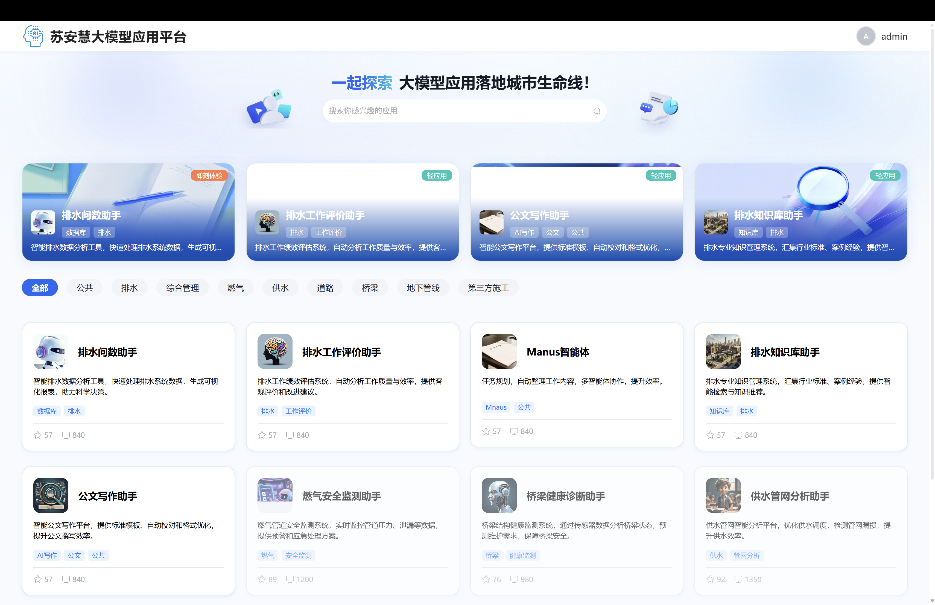The height and width of the screenshot is (605, 935).
Task: Open 排水问数助手 via its robot avatar icon
Action: (51, 351)
